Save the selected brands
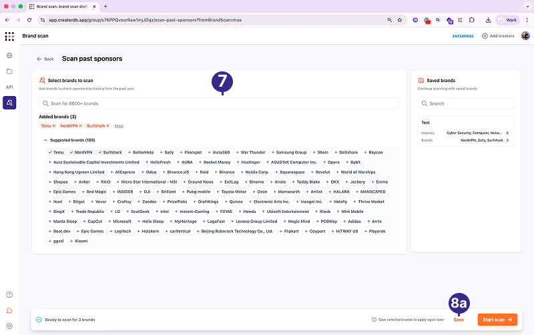Screen dimensions: 534x335 point(459,320)
